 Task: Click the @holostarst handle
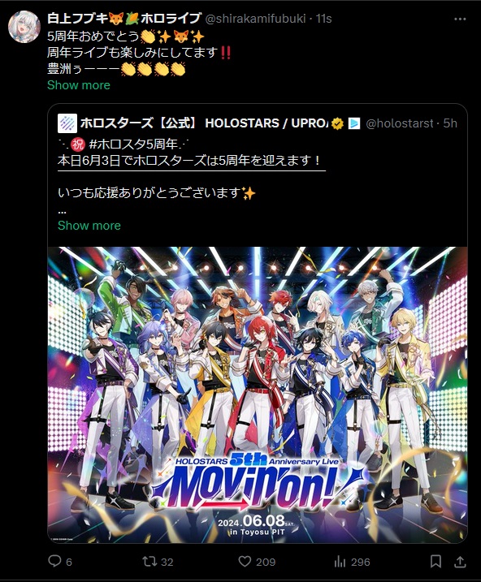400,123
